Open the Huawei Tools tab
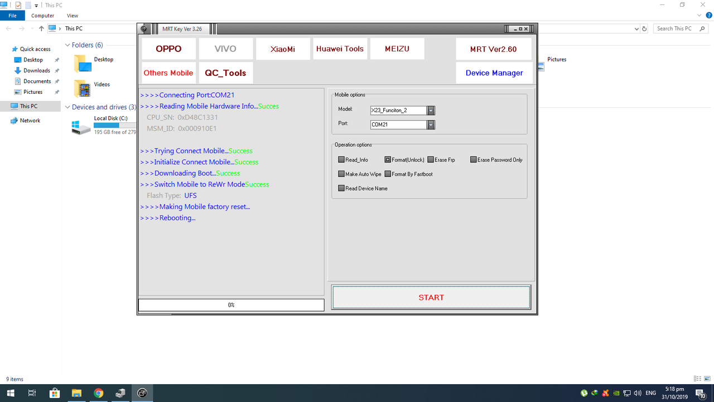Screen dimensions: 714x402 [340, 49]
